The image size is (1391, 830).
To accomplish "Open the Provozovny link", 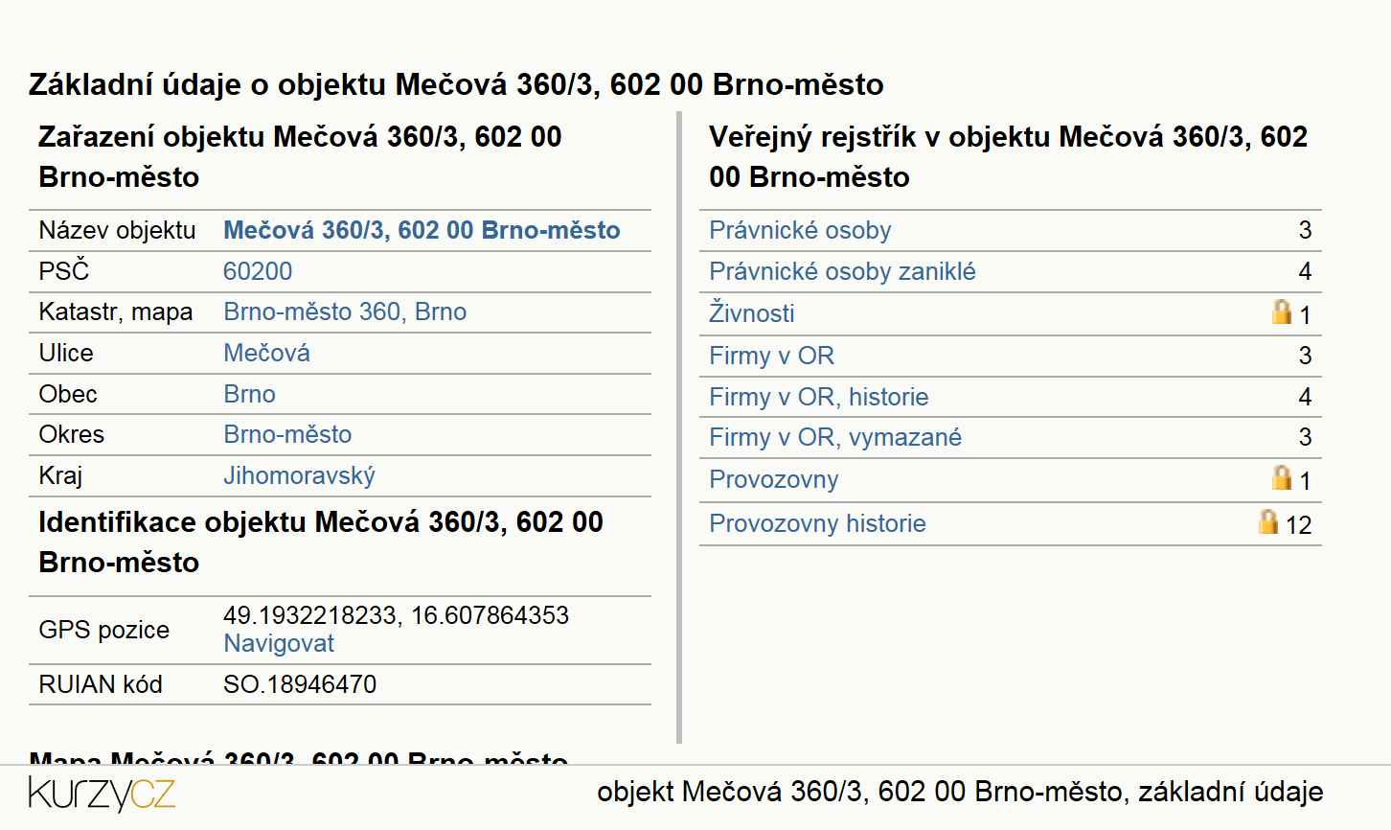I will pyautogui.click(x=774, y=479).
